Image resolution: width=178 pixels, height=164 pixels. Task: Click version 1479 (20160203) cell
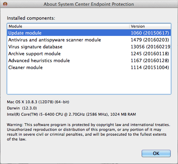click(150, 40)
